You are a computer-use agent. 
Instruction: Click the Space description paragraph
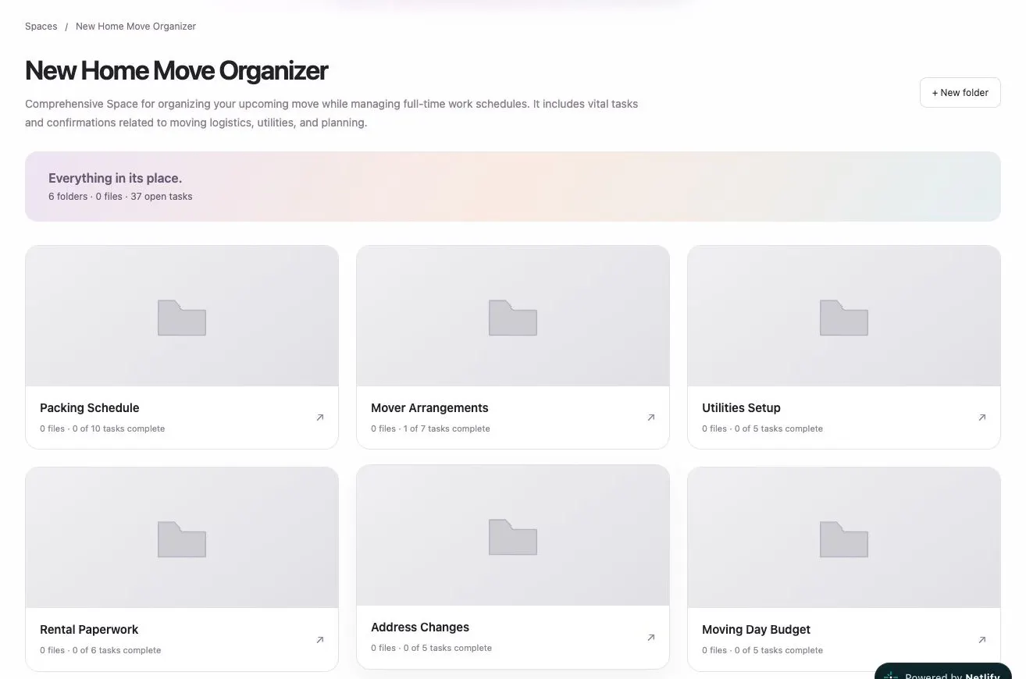[x=332, y=113]
